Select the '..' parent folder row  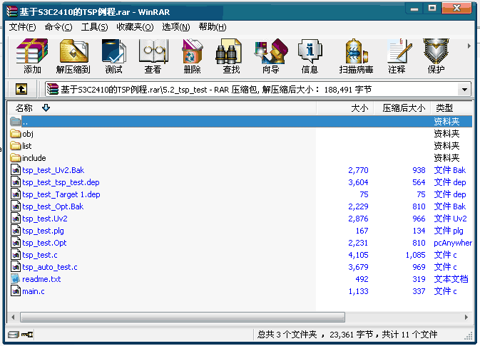pyautogui.click(x=240, y=122)
